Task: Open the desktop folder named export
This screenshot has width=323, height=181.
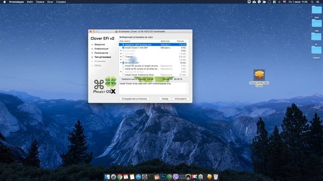Action: pos(316,50)
